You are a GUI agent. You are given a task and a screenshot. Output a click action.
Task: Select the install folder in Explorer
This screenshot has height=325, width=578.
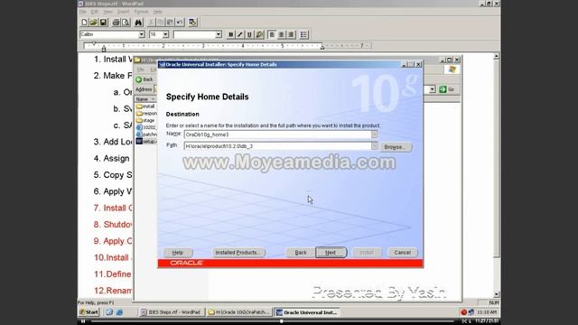[x=145, y=107]
